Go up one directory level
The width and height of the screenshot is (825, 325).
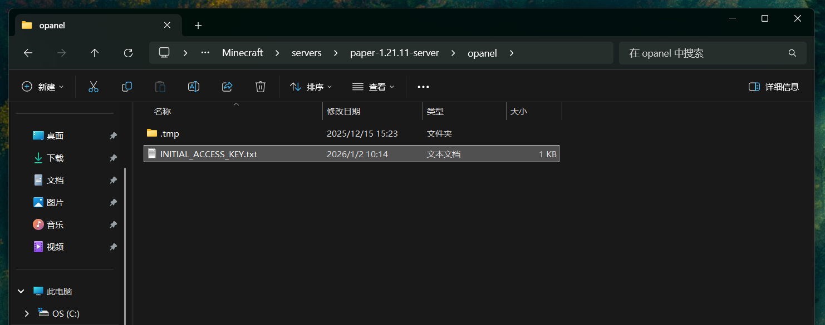tap(95, 53)
